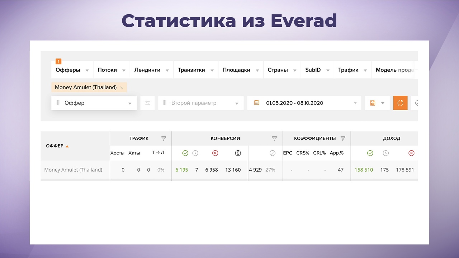Click the EPC column header
The image size is (459, 258).
(288, 153)
